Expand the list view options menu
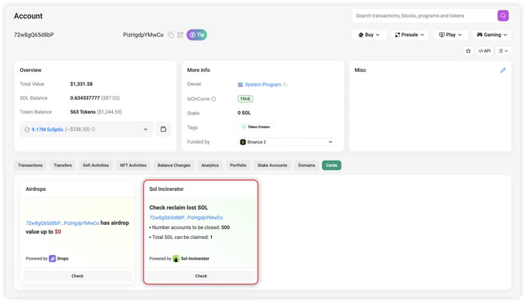This screenshot has width=526, height=303. (503, 51)
